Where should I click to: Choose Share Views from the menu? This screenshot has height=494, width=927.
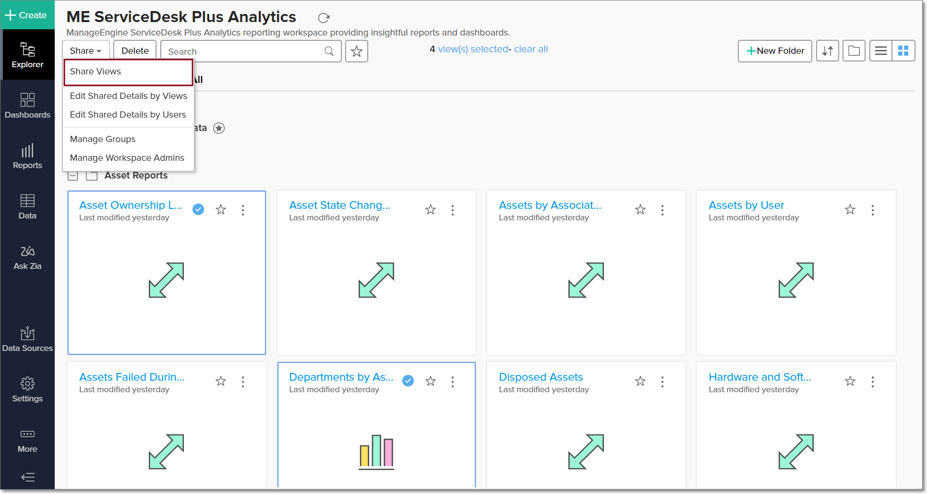pyautogui.click(x=96, y=72)
